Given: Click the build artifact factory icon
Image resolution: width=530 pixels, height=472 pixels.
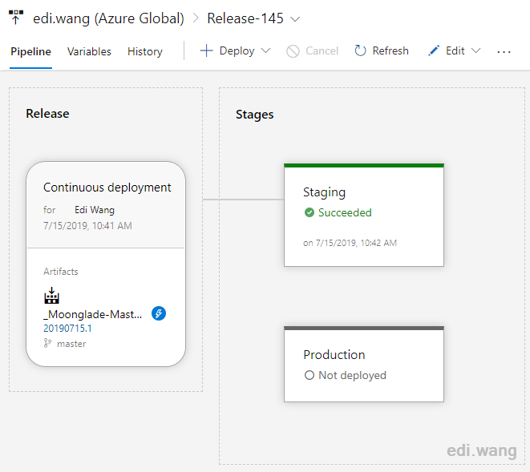Looking at the screenshot, I should tap(51, 295).
